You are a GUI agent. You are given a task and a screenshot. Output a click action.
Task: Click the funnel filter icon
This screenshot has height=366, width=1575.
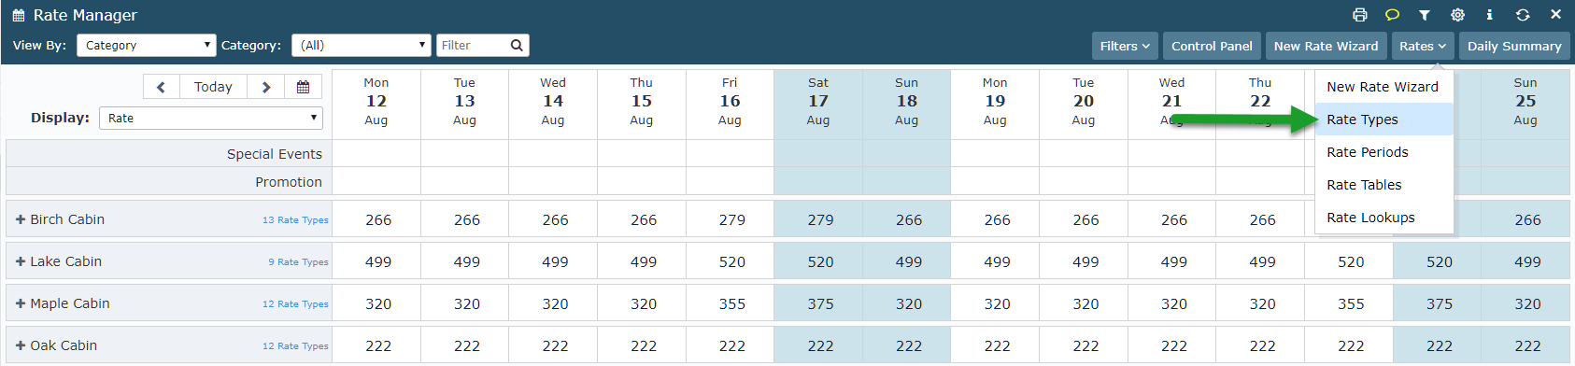(x=1425, y=15)
